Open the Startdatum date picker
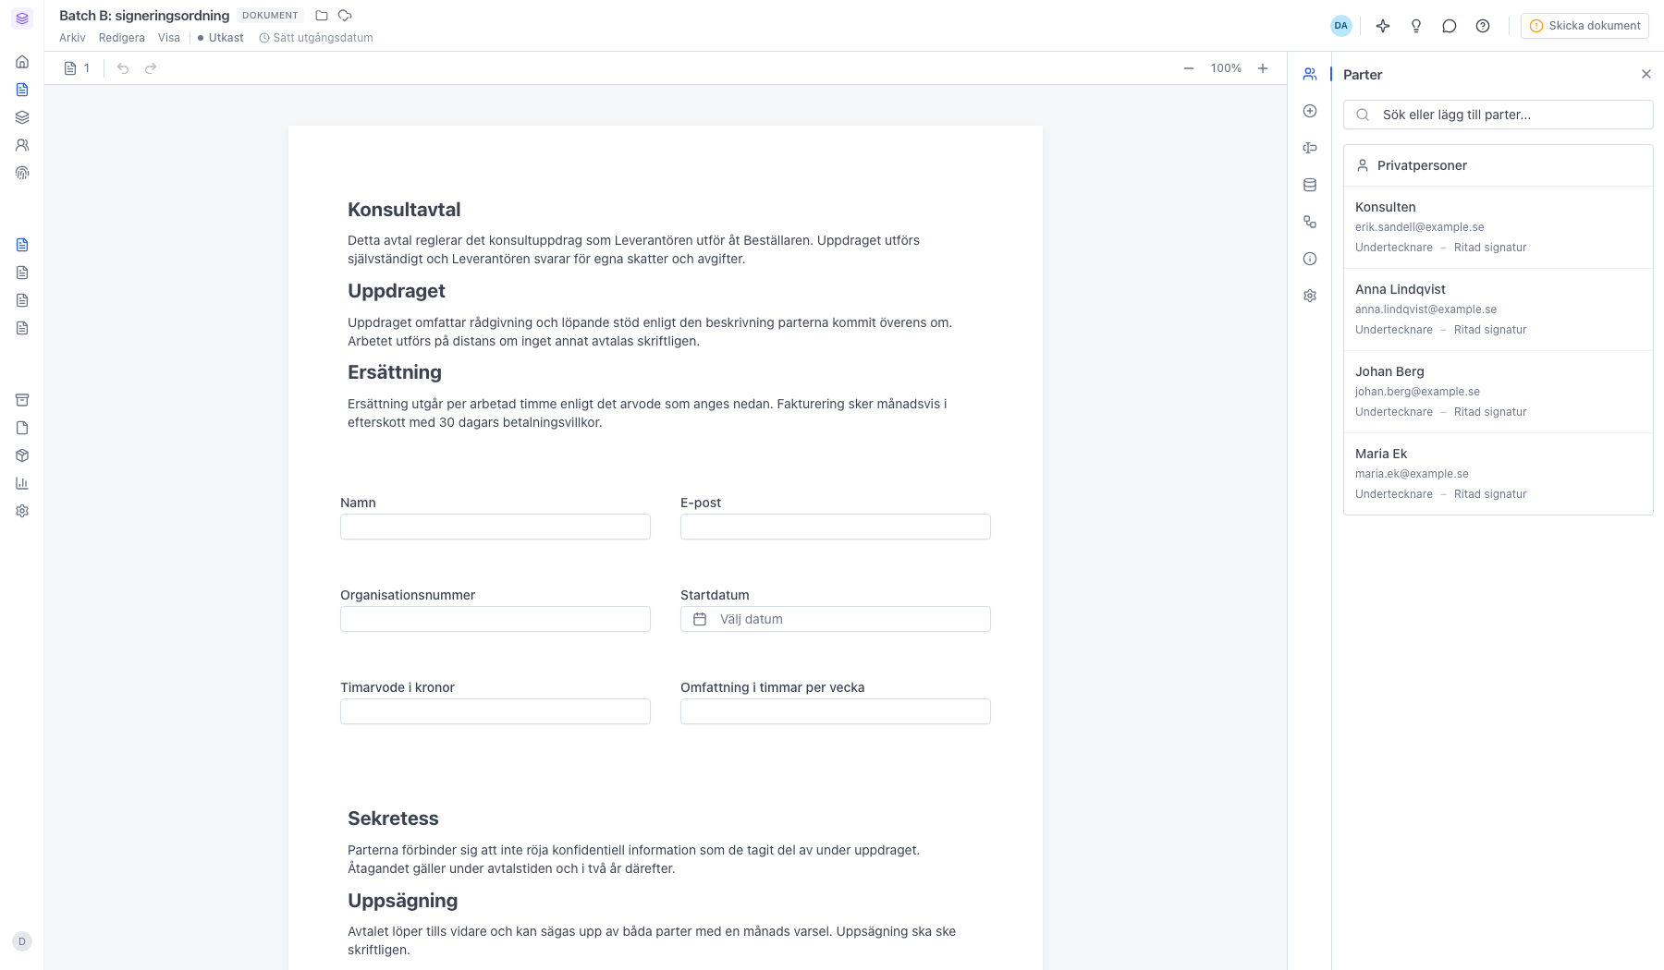The width and height of the screenshot is (1664, 970). [836, 619]
